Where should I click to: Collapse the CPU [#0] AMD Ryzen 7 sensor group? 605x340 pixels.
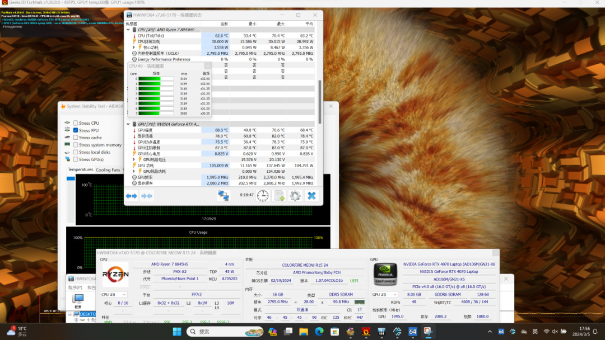click(128, 30)
